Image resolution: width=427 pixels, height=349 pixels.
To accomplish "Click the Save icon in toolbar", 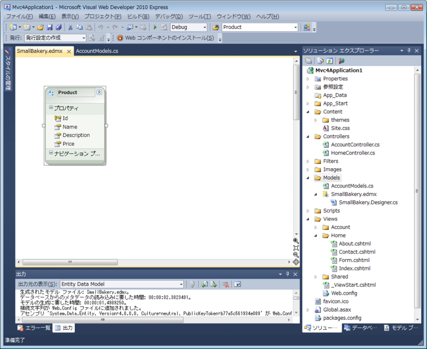I will tap(49, 27).
